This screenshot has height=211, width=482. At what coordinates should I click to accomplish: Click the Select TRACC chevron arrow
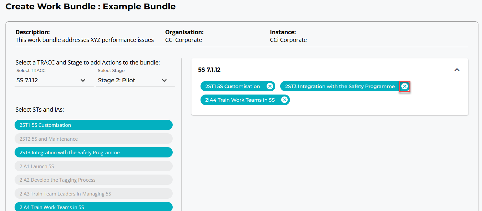tap(83, 80)
